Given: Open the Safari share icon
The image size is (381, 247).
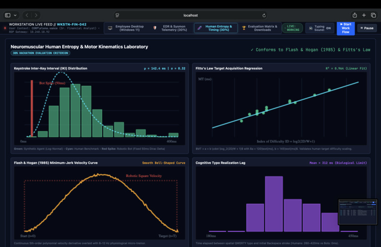Looking at the screenshot, I should tap(355, 15).
